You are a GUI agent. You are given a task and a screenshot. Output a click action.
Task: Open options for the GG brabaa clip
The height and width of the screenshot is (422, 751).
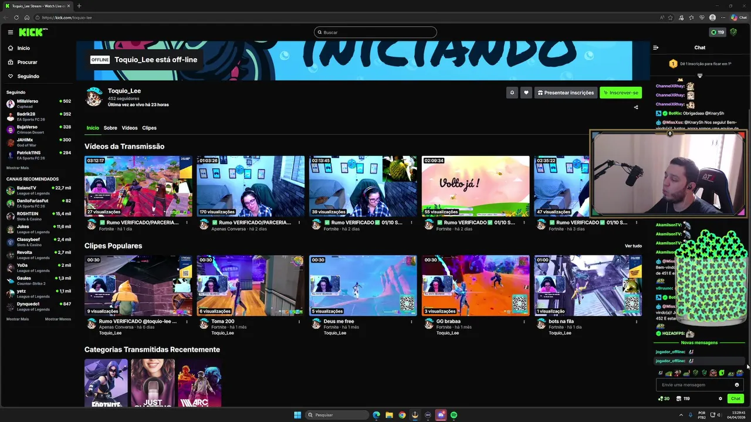pos(524,322)
